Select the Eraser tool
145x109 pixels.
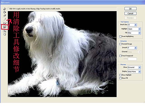(x=5, y=15)
